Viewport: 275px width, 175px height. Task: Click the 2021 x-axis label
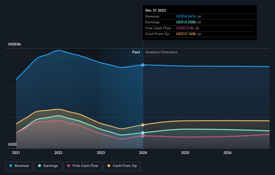(16, 153)
